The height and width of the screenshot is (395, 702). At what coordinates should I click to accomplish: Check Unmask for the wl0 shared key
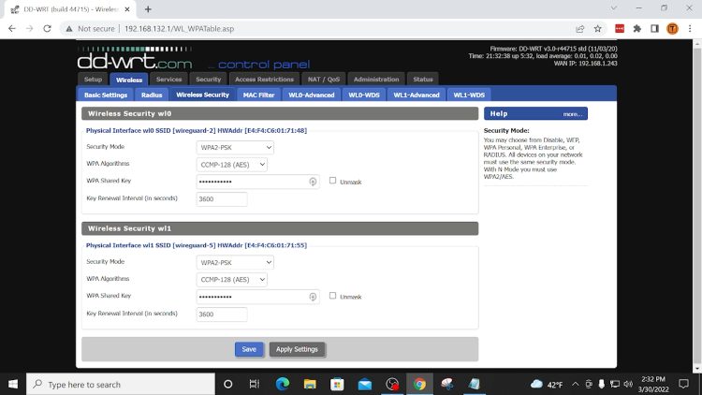[x=332, y=181]
